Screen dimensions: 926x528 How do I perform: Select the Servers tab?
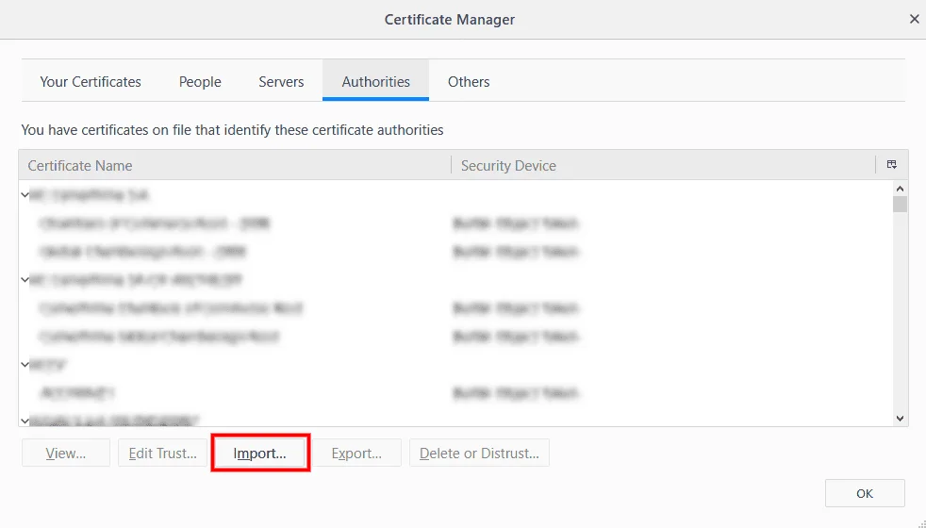click(281, 81)
